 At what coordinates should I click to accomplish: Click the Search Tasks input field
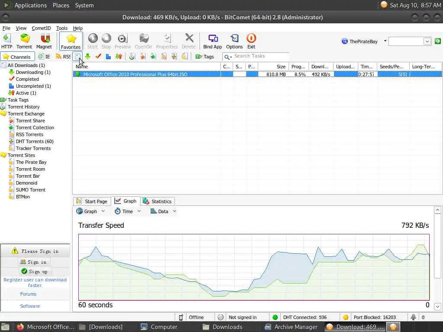pyautogui.click(x=261, y=56)
